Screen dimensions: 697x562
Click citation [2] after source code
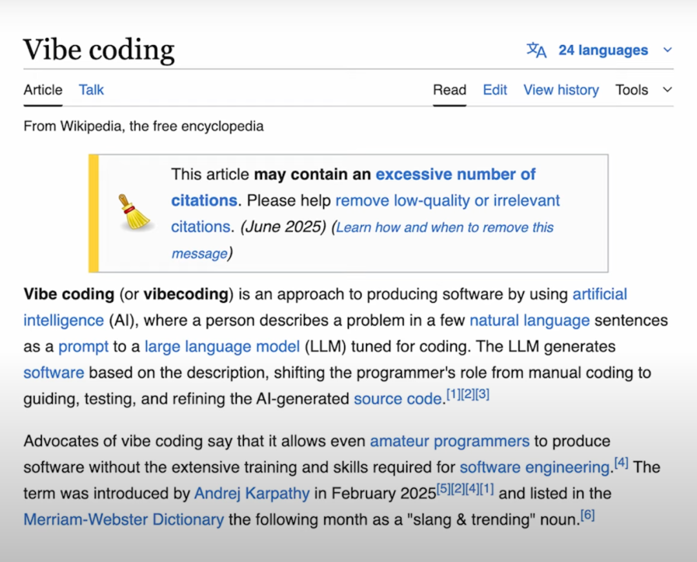467,394
